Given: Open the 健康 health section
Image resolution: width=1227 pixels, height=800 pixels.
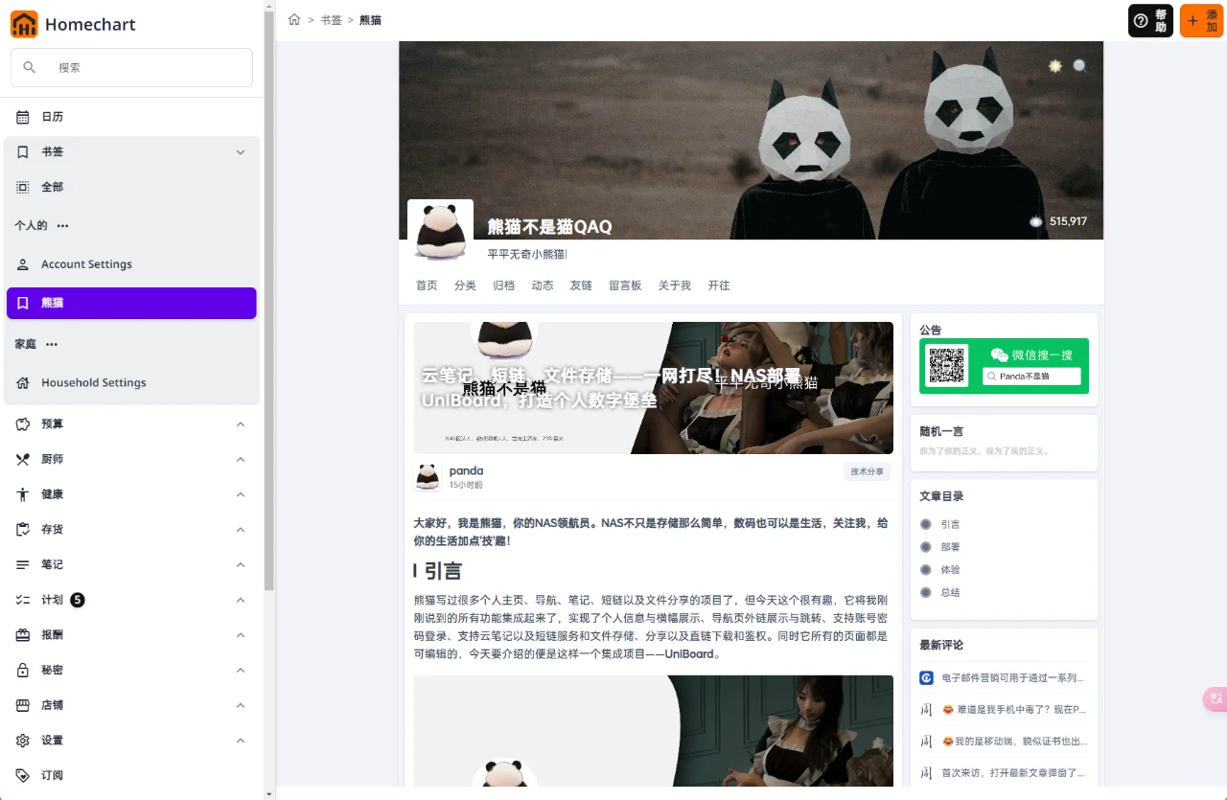Looking at the screenshot, I should click(x=52, y=493).
